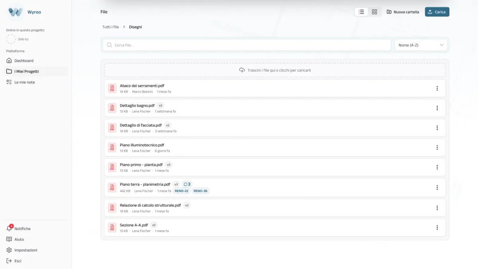Image resolution: width=478 pixels, height=269 pixels.
Task: Switch to list view
Action: tap(361, 12)
